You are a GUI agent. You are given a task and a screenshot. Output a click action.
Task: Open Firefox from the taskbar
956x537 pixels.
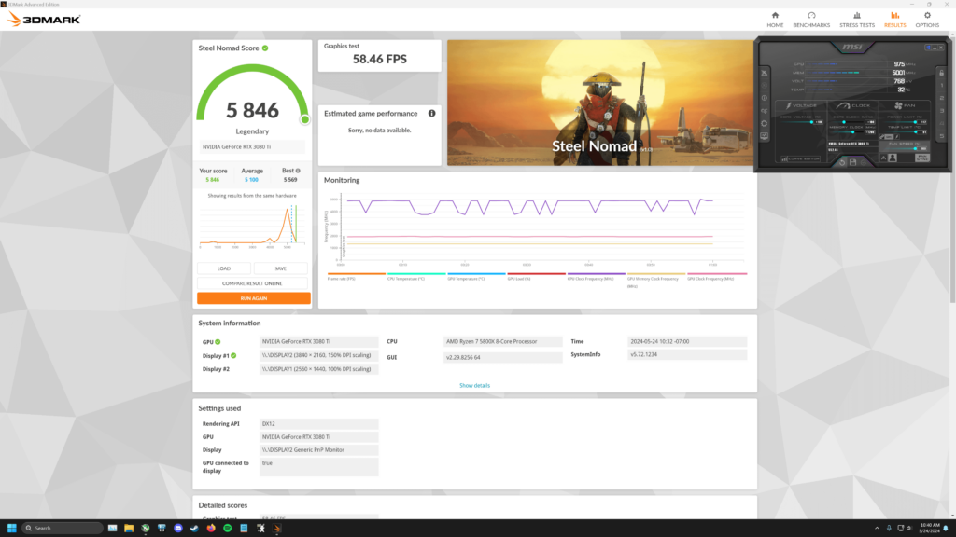[211, 528]
